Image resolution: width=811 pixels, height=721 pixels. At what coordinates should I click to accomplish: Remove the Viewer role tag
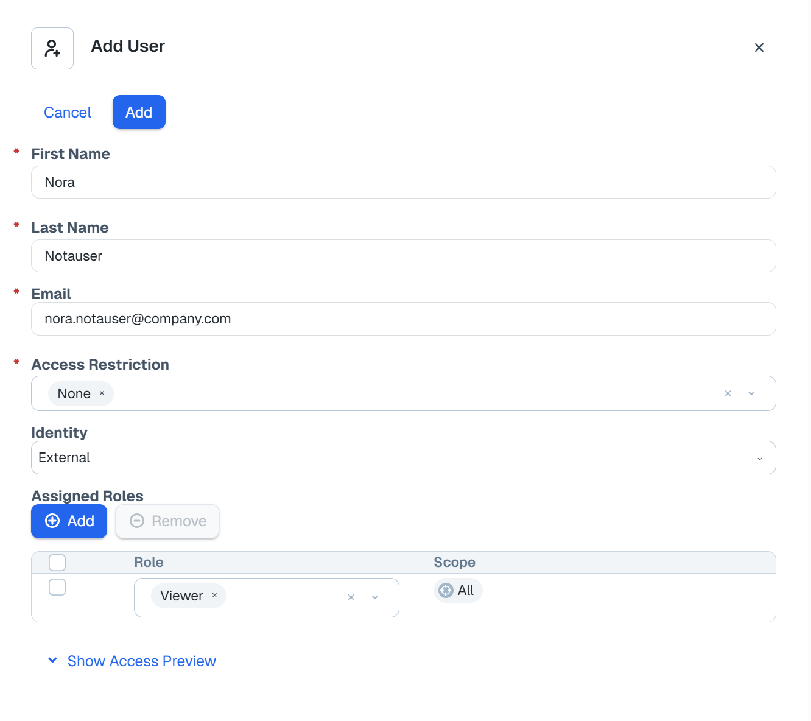point(214,596)
